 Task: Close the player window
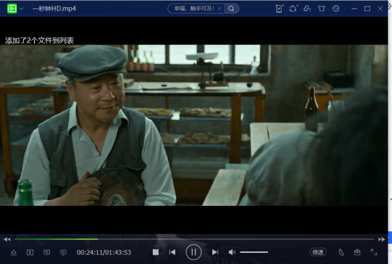click(380, 8)
